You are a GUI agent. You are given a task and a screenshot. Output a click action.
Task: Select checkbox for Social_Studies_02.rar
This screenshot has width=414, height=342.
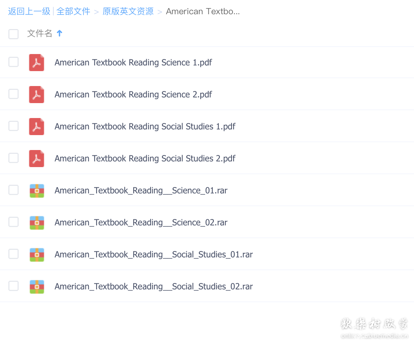click(x=13, y=286)
